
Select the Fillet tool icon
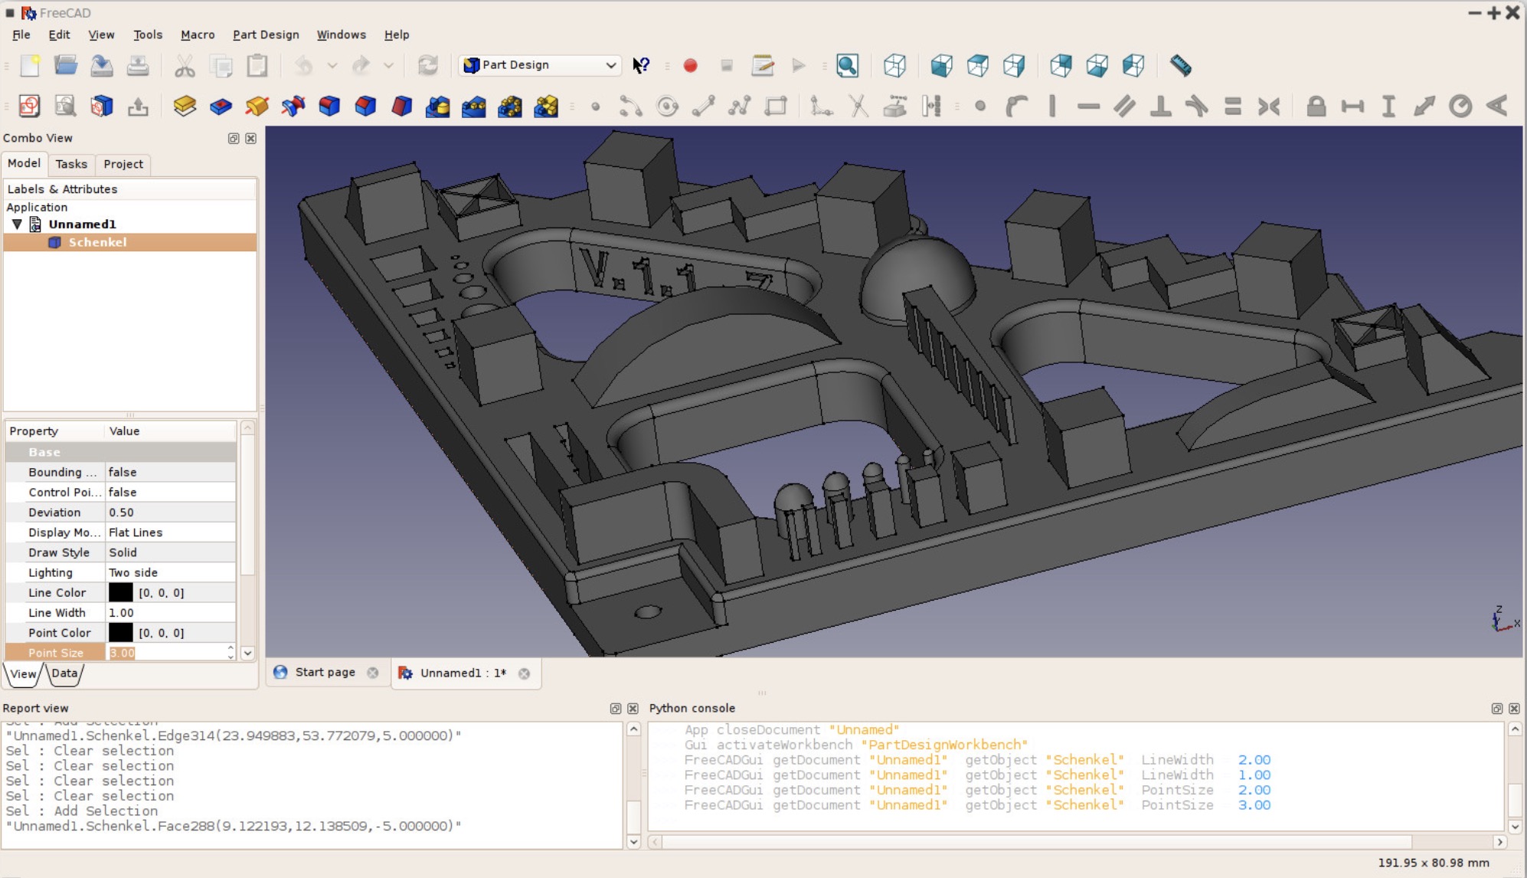click(x=329, y=106)
